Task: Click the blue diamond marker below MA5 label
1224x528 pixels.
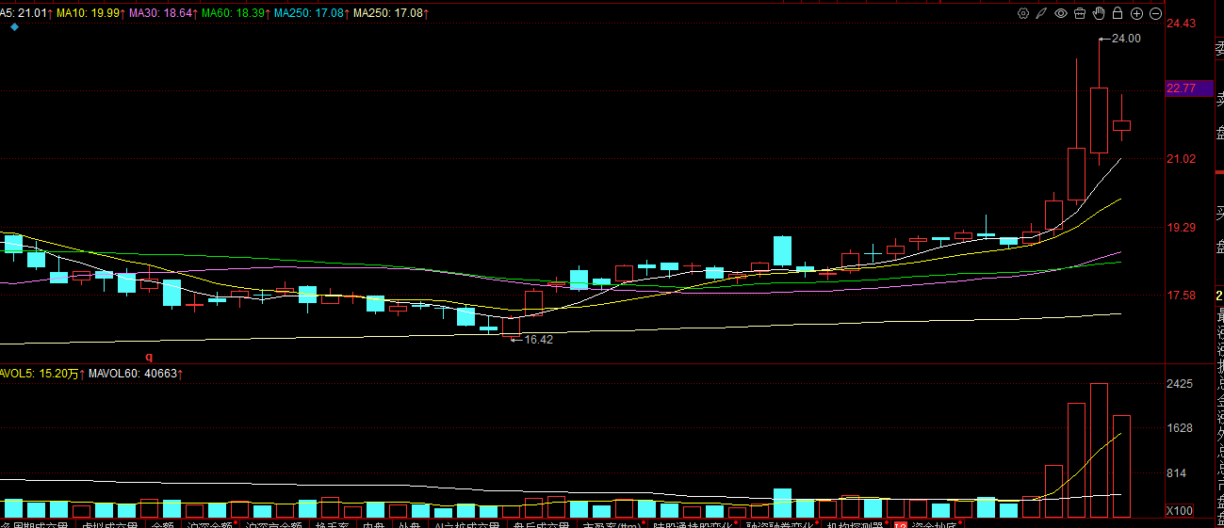Action: pos(14,27)
